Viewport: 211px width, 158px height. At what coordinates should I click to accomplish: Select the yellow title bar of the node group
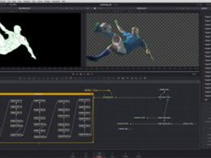(46, 94)
